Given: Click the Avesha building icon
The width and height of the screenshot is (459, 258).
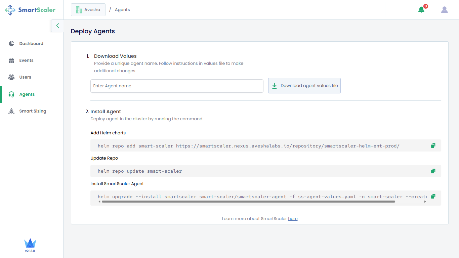Looking at the screenshot, I should pyautogui.click(x=79, y=10).
